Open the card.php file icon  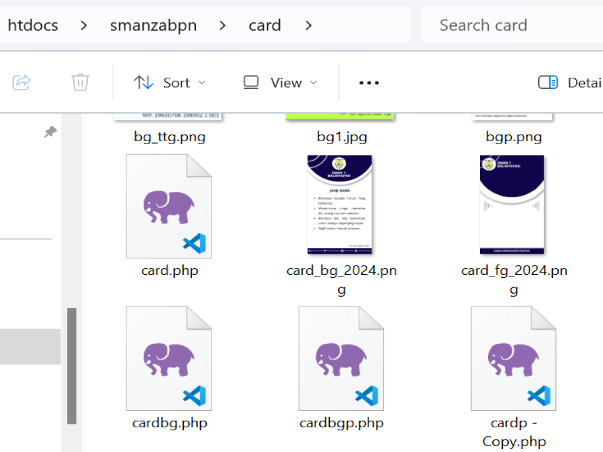(x=169, y=207)
